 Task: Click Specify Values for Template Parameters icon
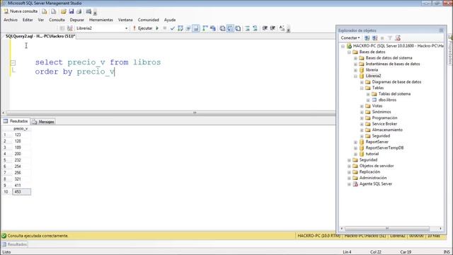click(282, 28)
